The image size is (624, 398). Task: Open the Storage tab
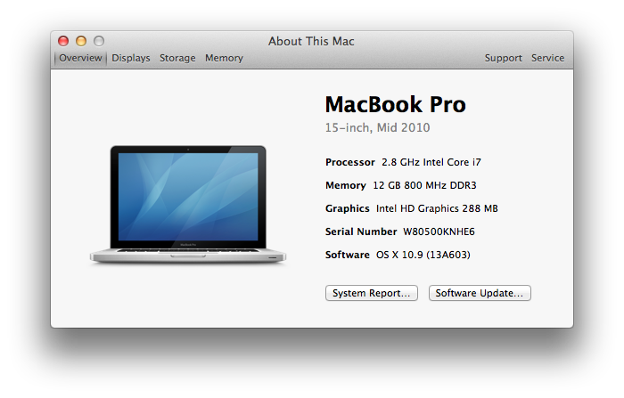177,58
